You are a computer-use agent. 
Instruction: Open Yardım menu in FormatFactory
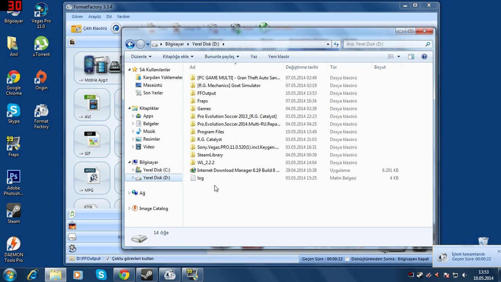[x=123, y=16]
